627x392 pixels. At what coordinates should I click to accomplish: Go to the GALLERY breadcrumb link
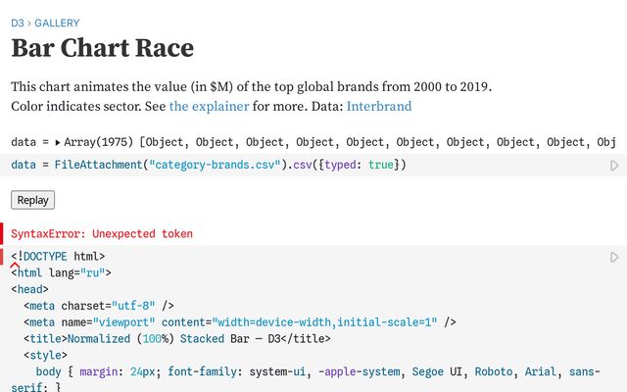coord(57,23)
